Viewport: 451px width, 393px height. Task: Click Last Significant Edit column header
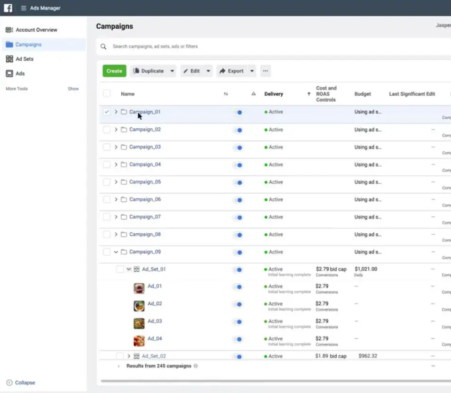(x=412, y=94)
